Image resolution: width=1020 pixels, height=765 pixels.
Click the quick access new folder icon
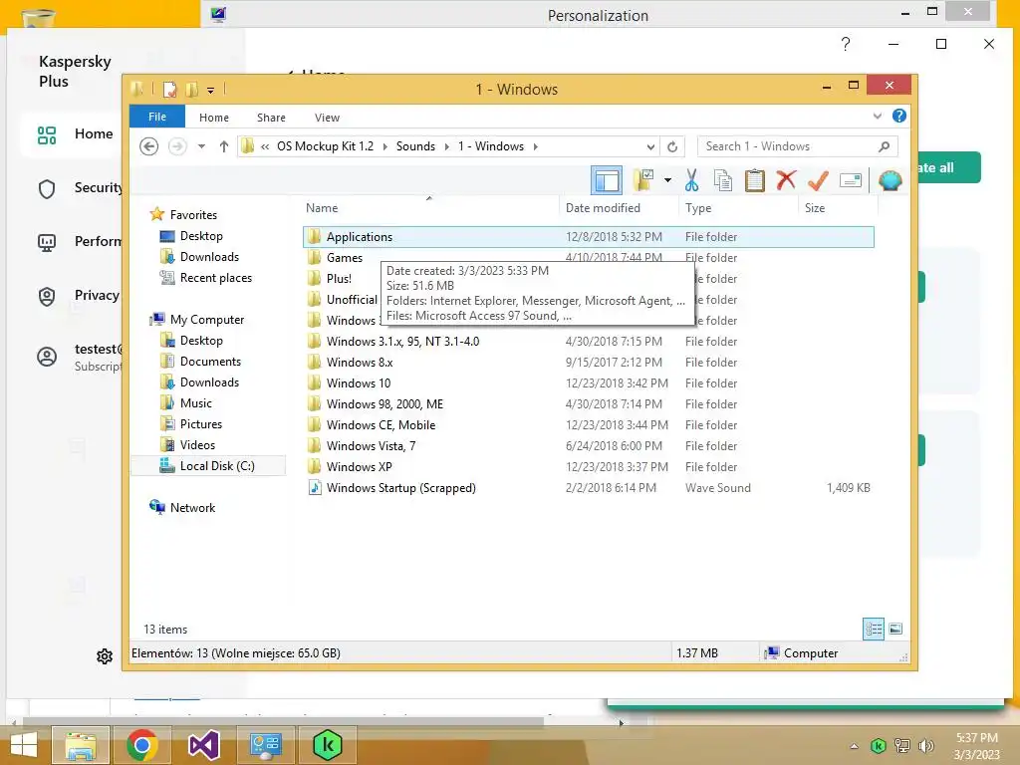[x=191, y=89]
